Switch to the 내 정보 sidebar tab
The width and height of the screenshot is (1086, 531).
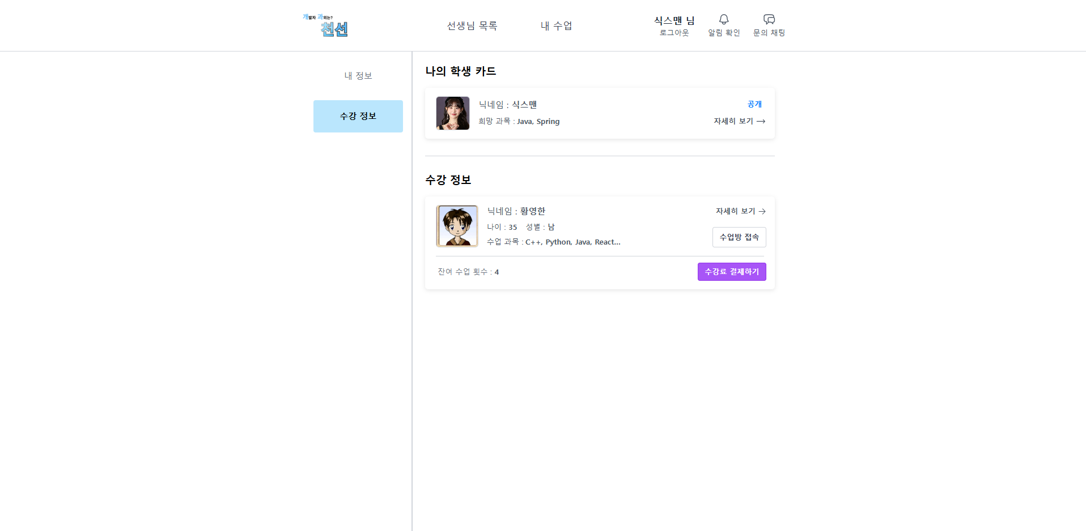pos(358,76)
